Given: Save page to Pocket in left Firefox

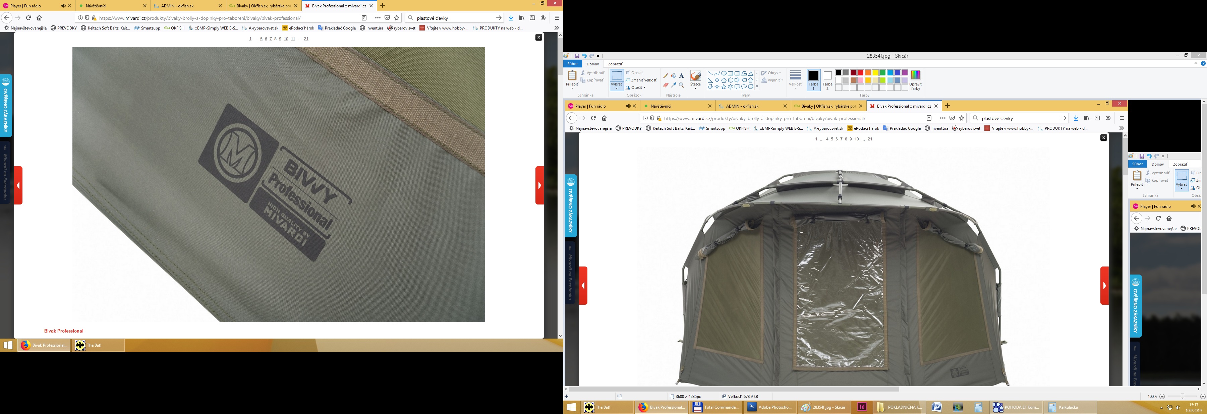Looking at the screenshot, I should 388,18.
